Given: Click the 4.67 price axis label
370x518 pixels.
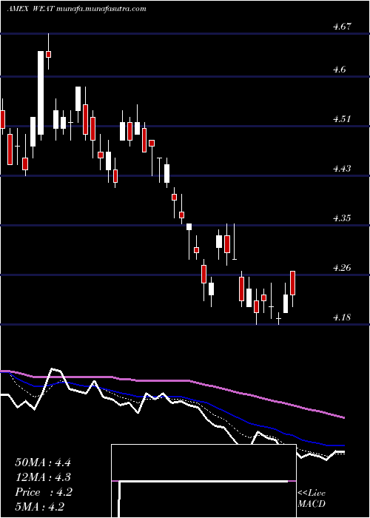Looking at the screenshot, I should (342, 26).
